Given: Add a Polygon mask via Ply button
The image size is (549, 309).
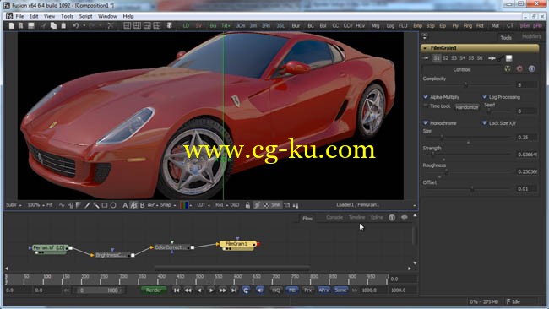Looking at the screenshot, I should [x=455, y=26].
